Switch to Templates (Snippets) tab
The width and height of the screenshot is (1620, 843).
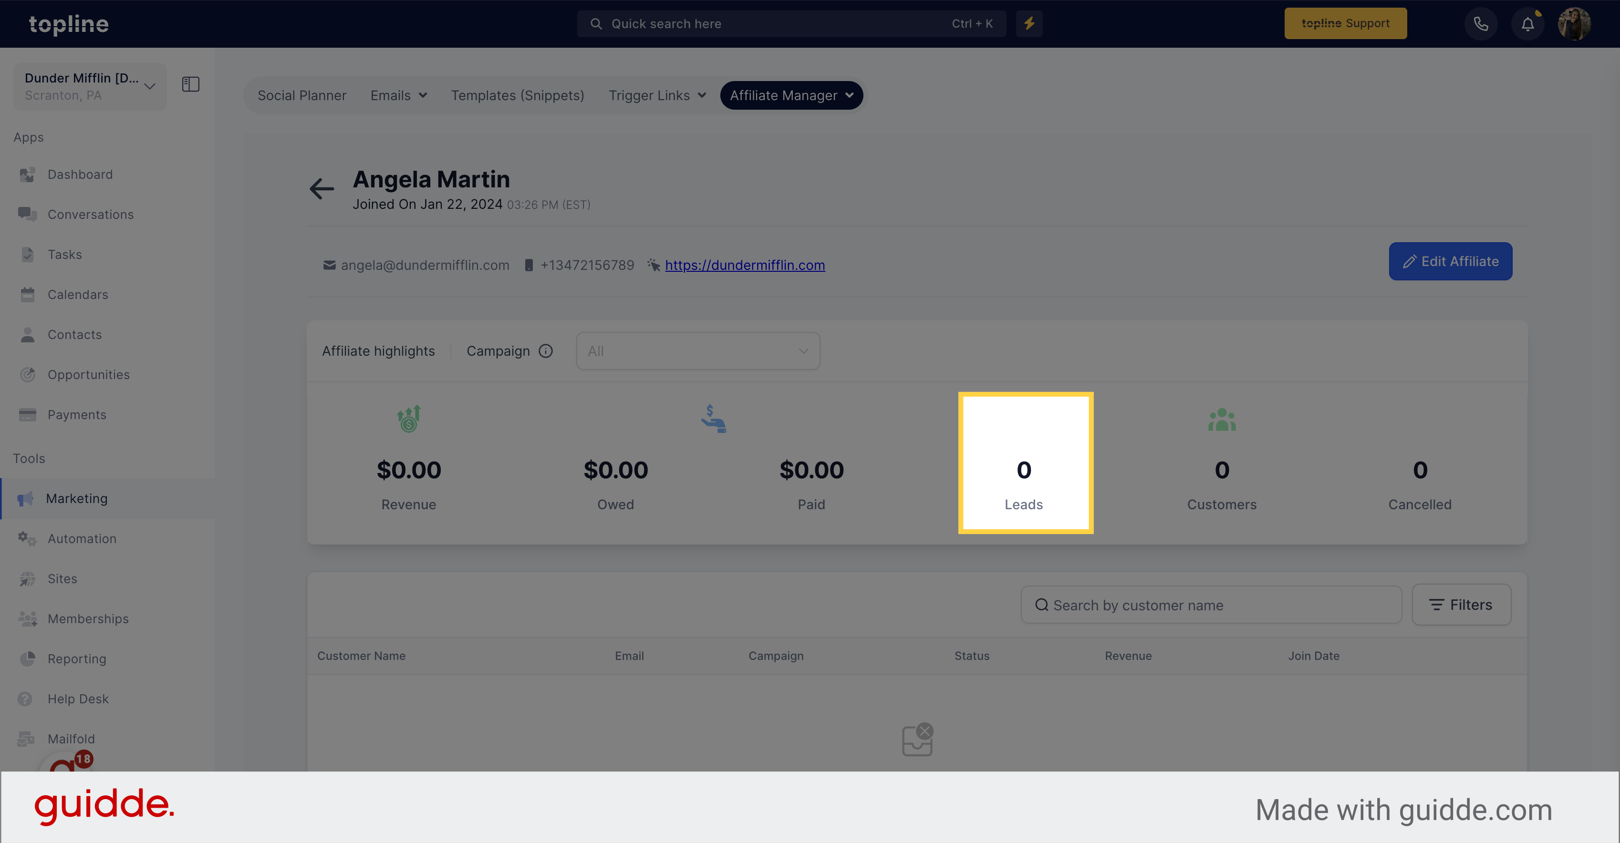(518, 95)
